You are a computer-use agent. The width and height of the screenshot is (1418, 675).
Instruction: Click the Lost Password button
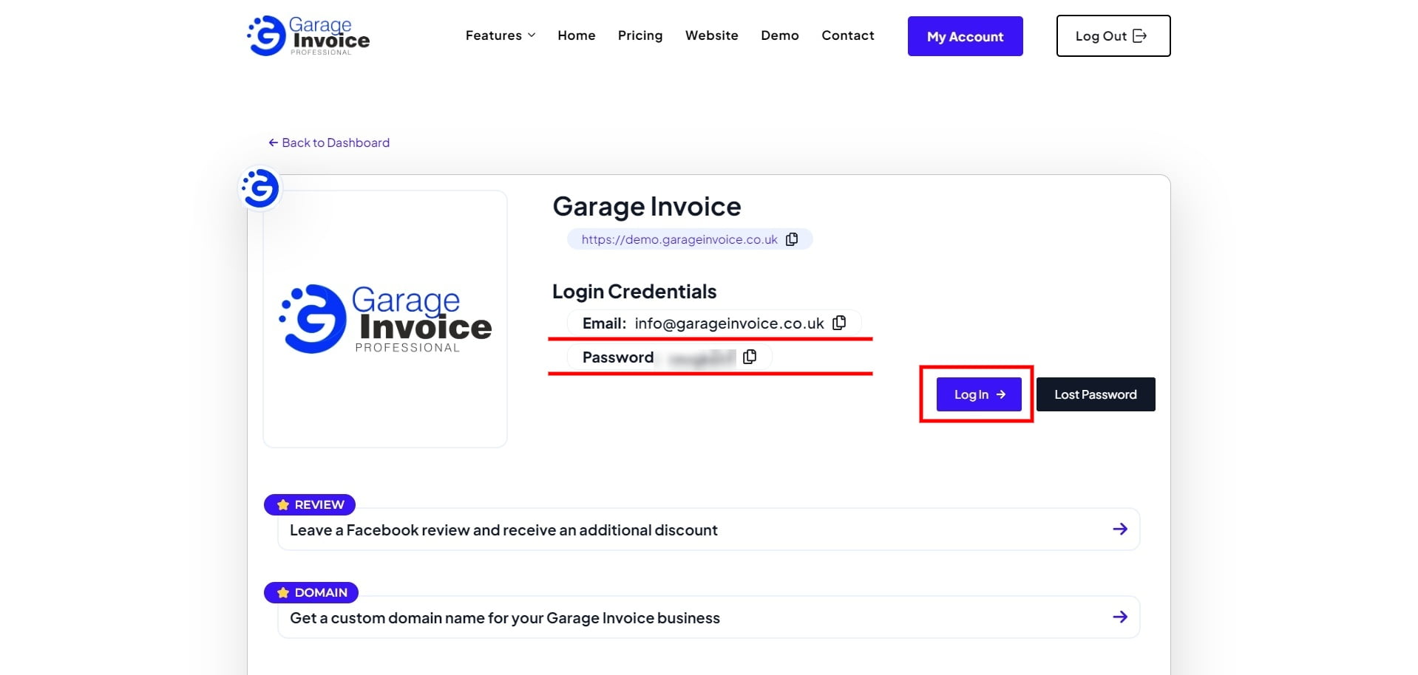point(1095,394)
